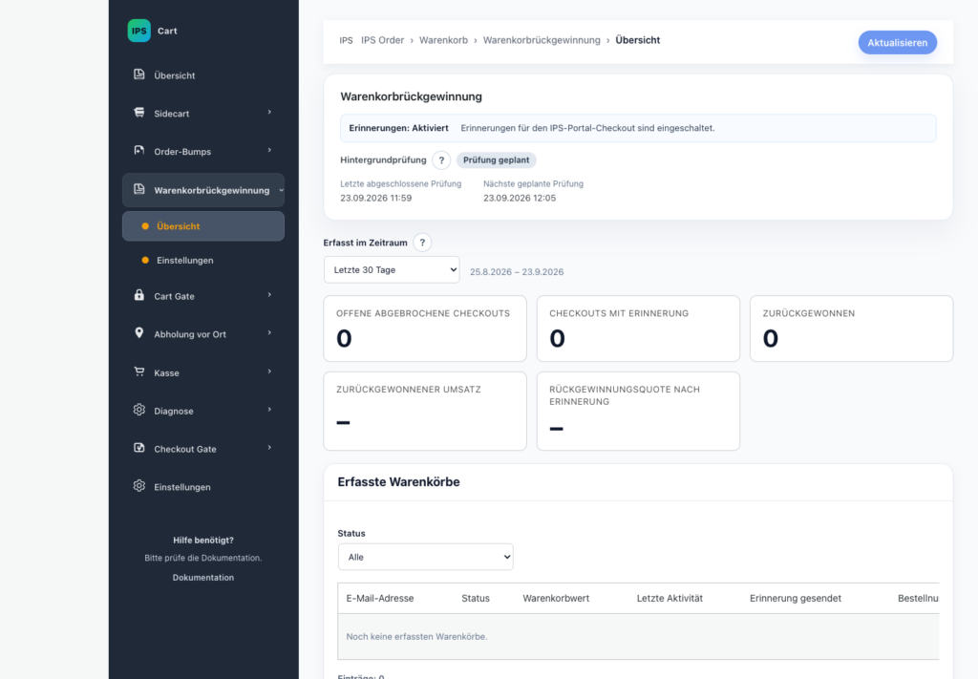The width and height of the screenshot is (978, 679).
Task: Click last check time 23.09.2026 11:59
Action: click(376, 198)
